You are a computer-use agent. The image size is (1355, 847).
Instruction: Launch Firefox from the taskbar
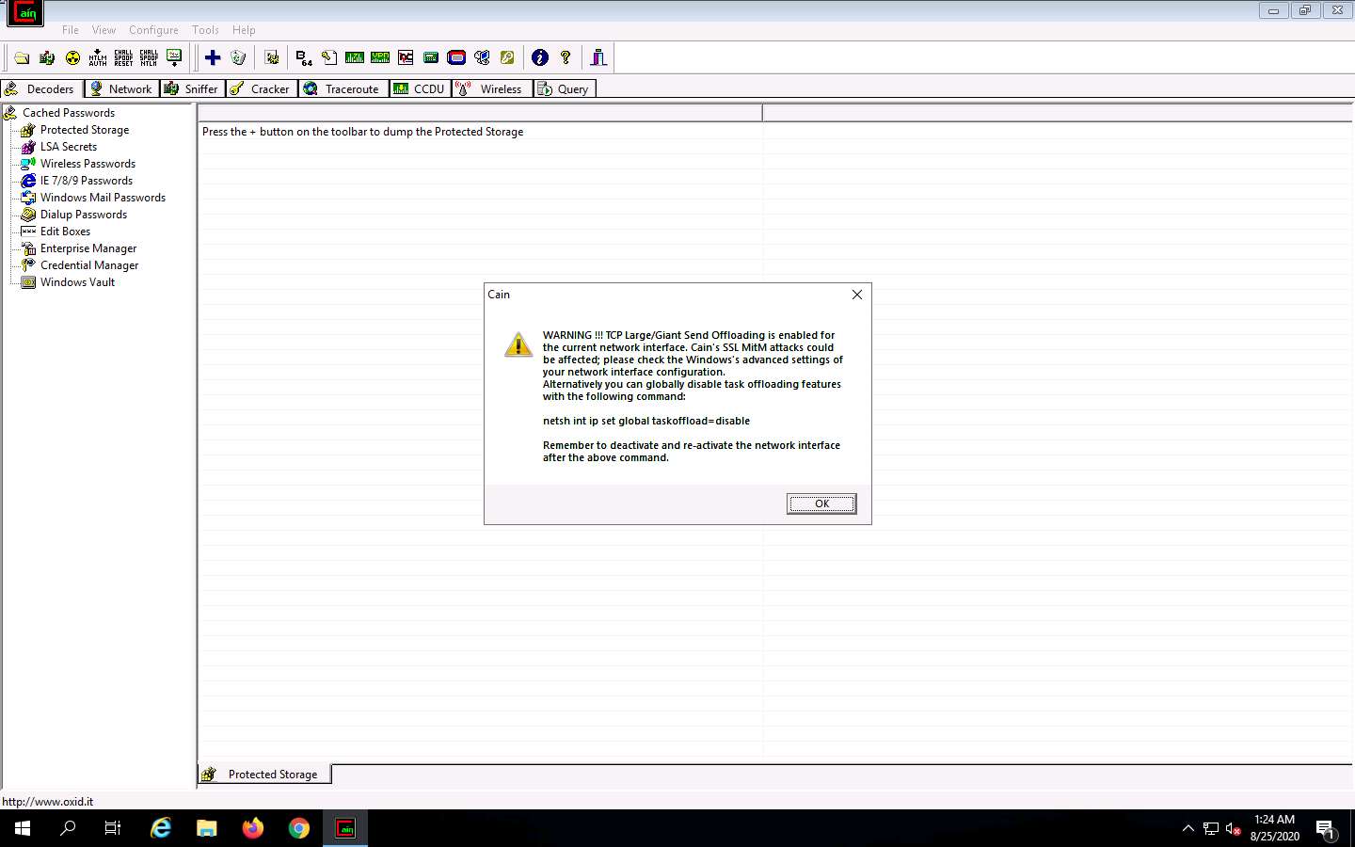(x=253, y=828)
